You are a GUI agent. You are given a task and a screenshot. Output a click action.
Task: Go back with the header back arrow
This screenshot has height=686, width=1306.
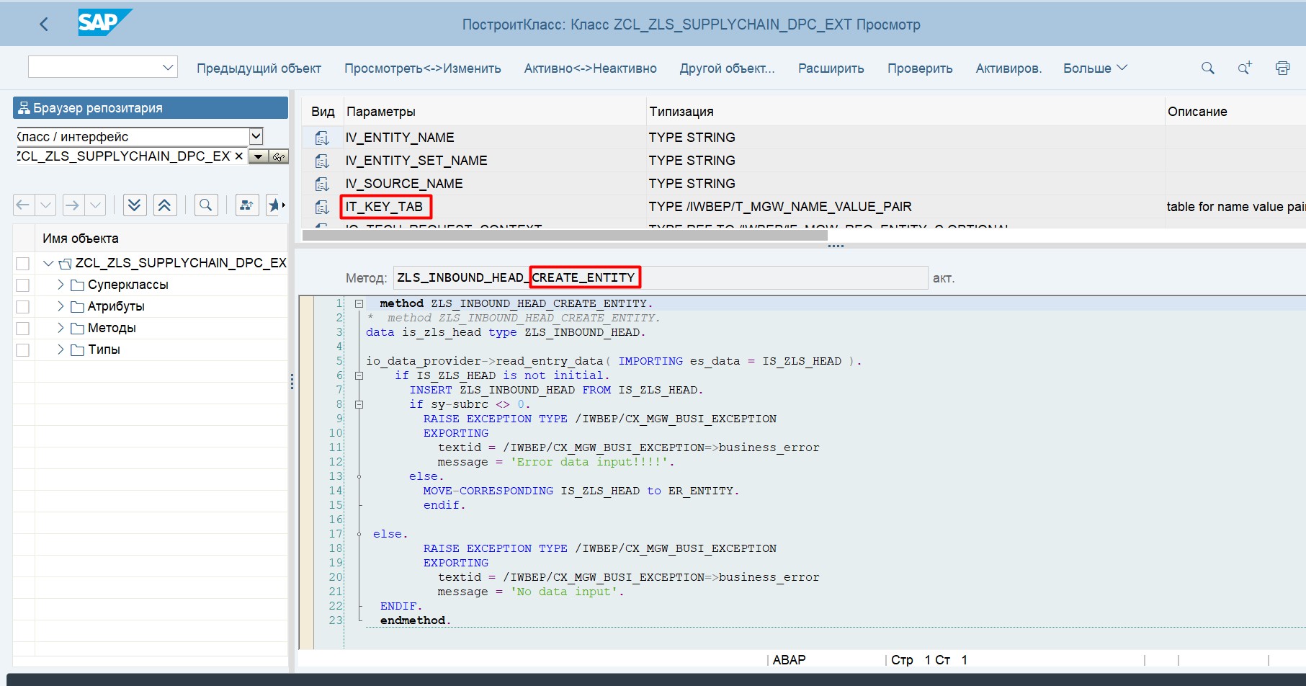point(44,24)
